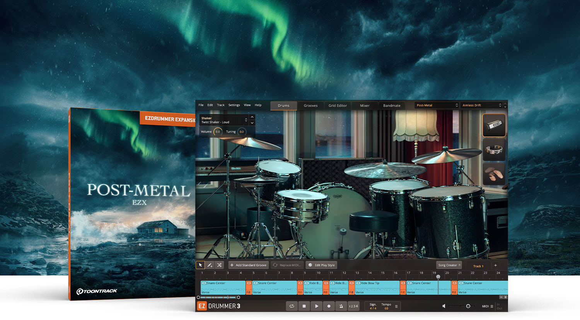Open the signature and tempo menu icon
The image size is (580, 320).
pos(396,306)
